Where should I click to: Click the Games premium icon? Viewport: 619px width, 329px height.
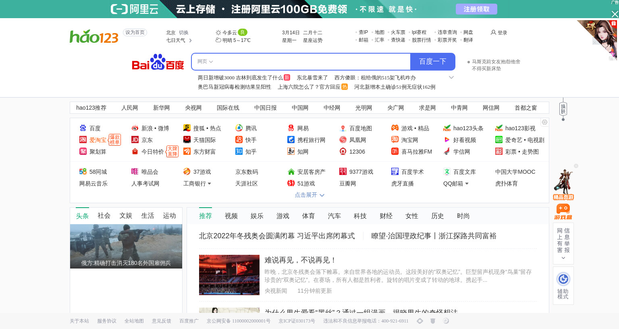point(395,128)
